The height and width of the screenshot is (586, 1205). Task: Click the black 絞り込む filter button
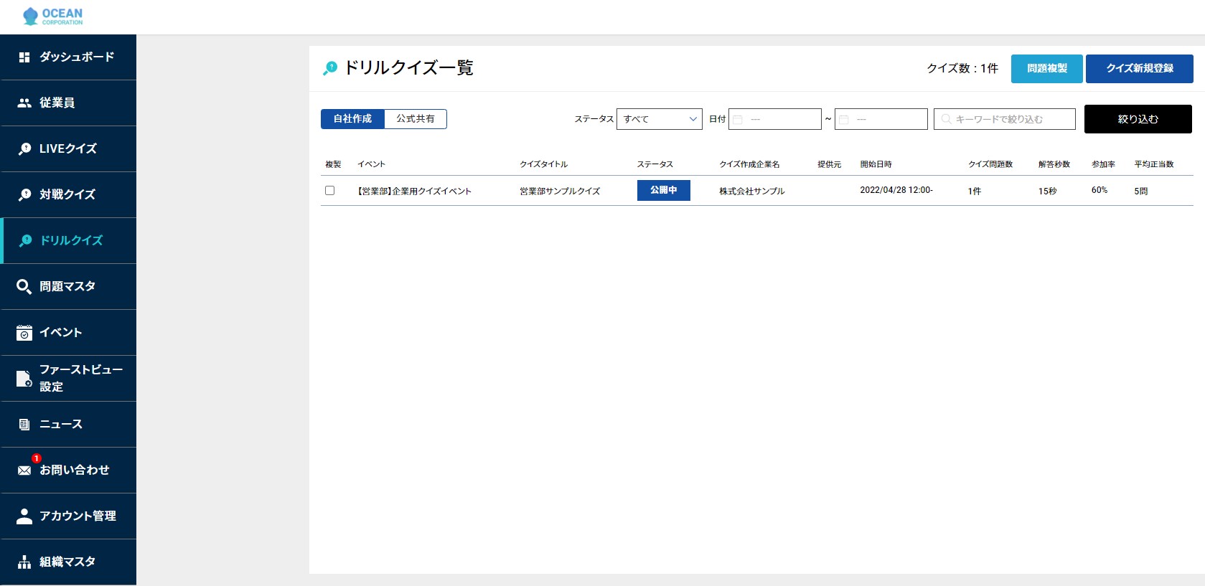click(1138, 119)
